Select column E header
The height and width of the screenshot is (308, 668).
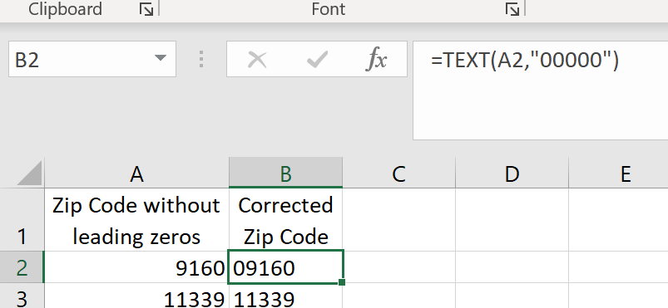(618, 174)
